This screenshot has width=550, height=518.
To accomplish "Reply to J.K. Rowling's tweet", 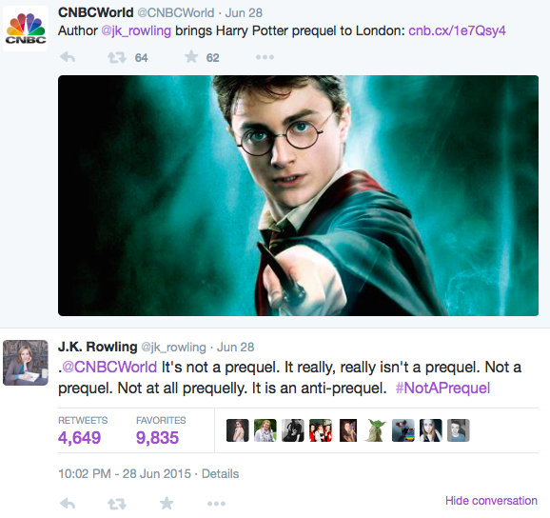I will (68, 504).
